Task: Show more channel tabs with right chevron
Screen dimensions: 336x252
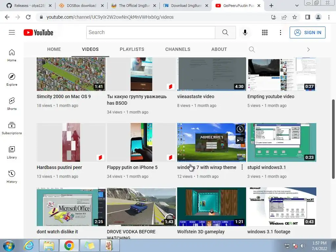Action: 308,50
